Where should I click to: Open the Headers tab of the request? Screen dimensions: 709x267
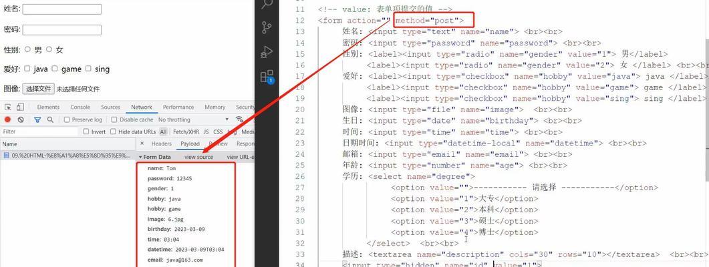point(162,144)
